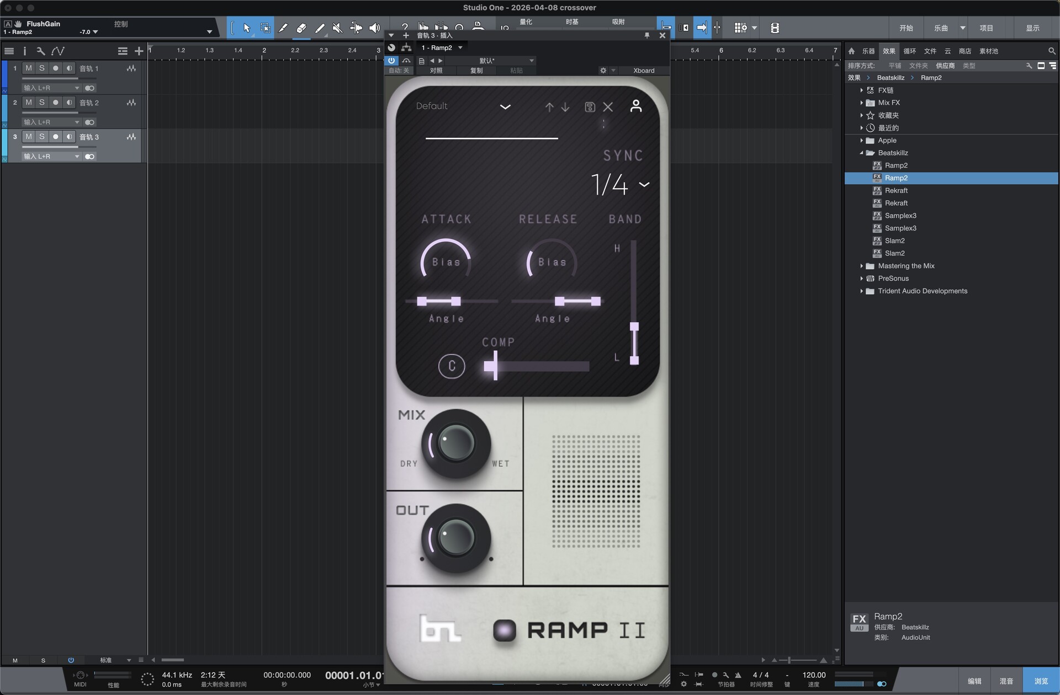Image resolution: width=1060 pixels, height=695 pixels.
Task: Solo track 音轨 3
Action: (42, 137)
